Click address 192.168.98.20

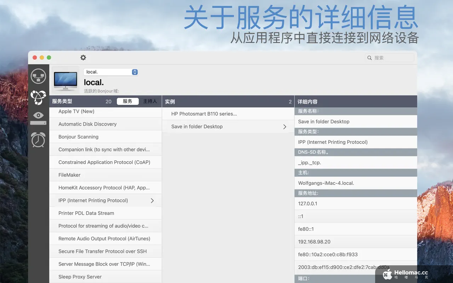[x=356, y=242]
